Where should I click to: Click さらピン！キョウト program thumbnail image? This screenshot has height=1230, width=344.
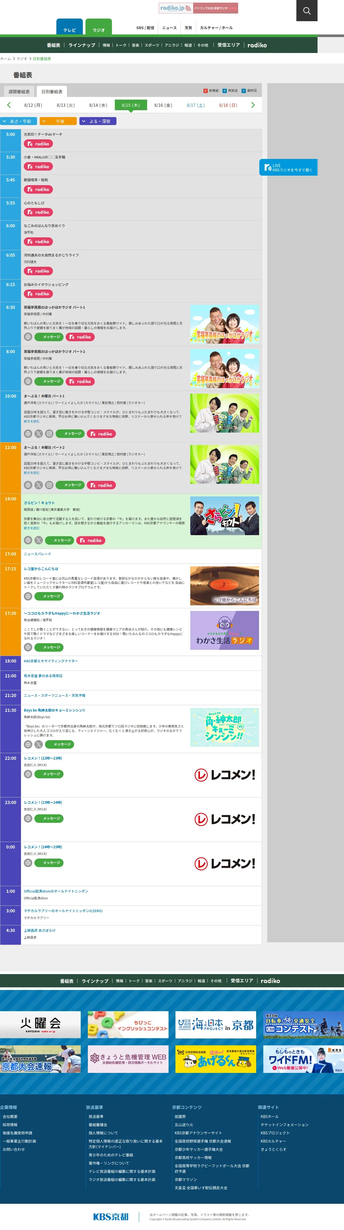225,516
